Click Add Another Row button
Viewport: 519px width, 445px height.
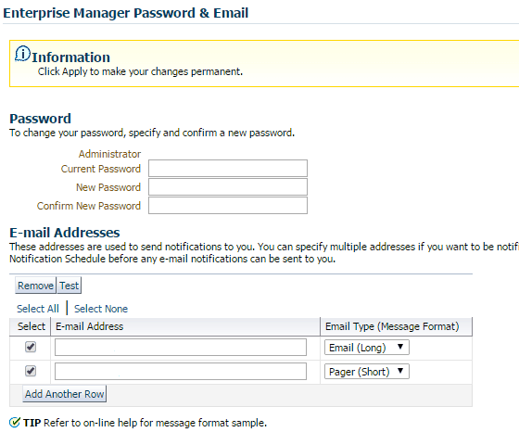pos(65,394)
